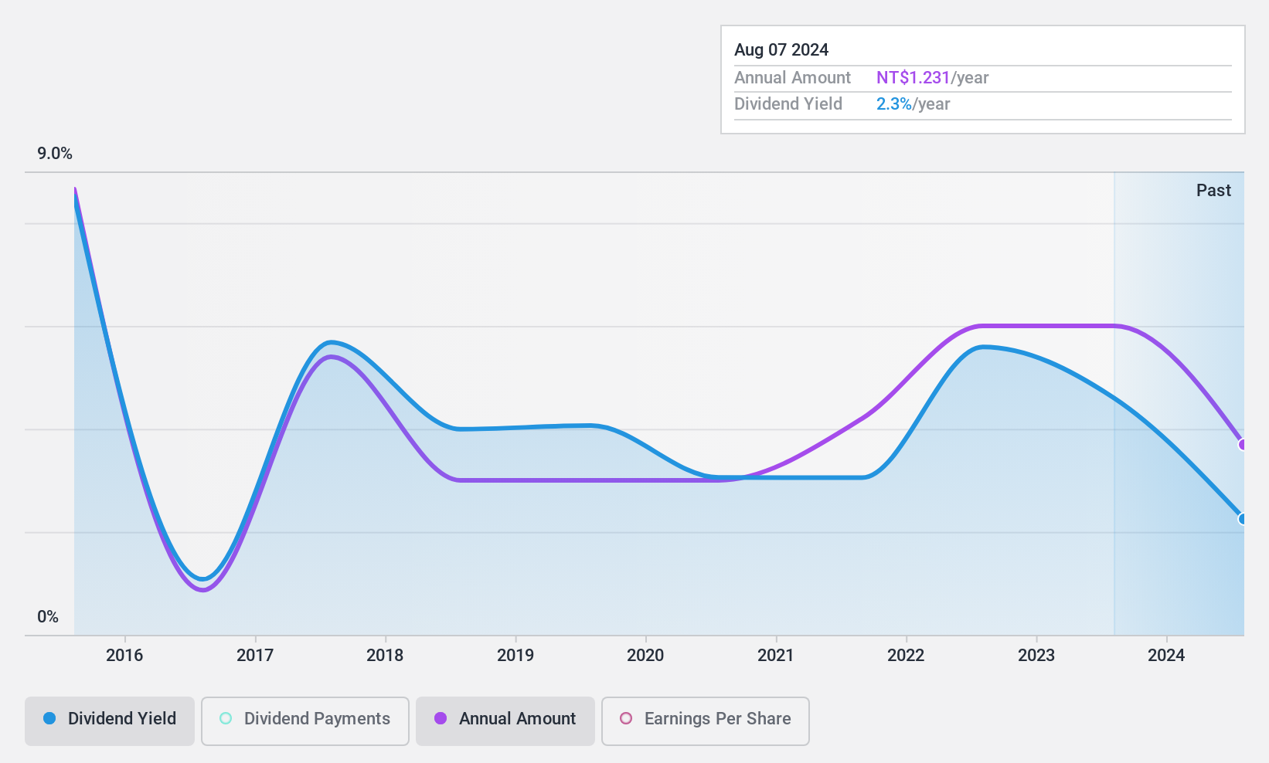Click the 2018 x-axis label

tap(385, 656)
